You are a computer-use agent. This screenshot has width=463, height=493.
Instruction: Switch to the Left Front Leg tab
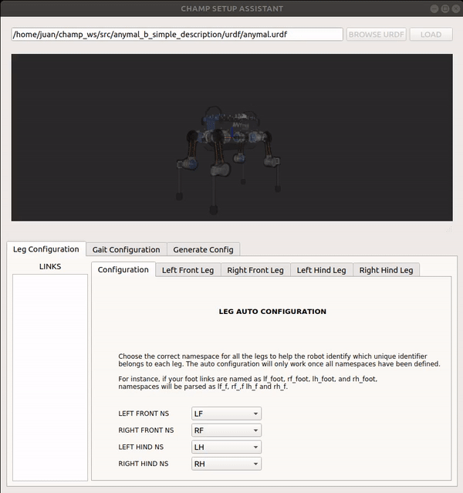[x=188, y=270]
